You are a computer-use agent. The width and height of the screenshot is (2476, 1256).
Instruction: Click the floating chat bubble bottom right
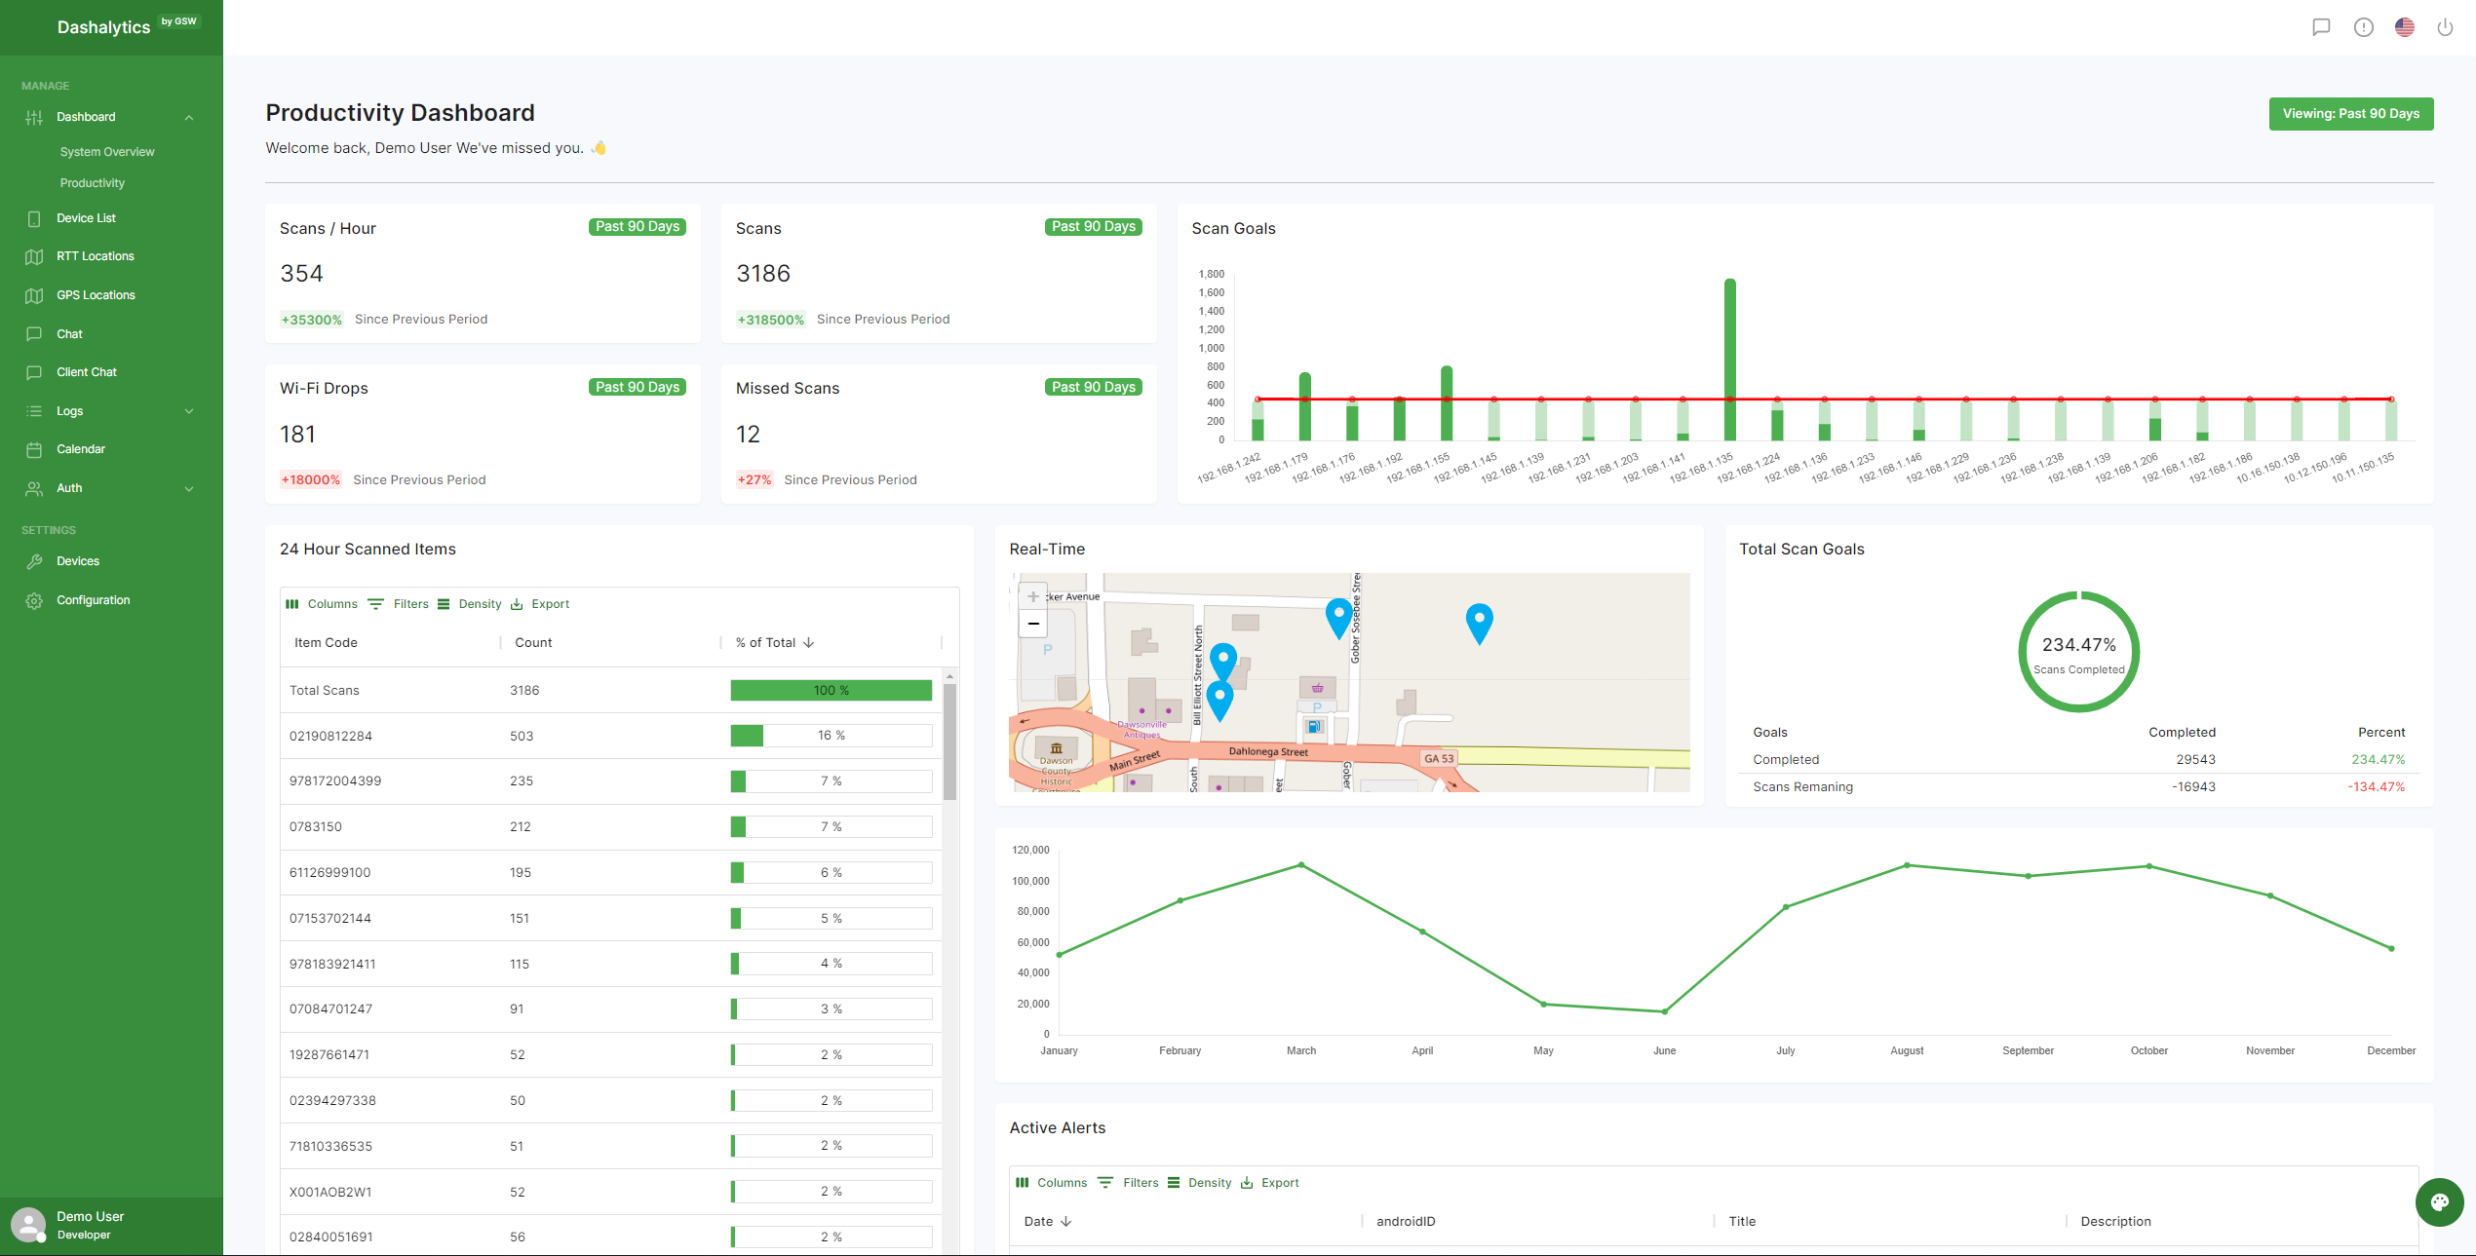pos(2440,1202)
